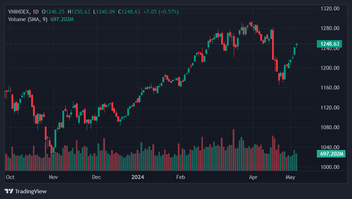
Task: Select the May label on time axis
Action: pyautogui.click(x=290, y=177)
